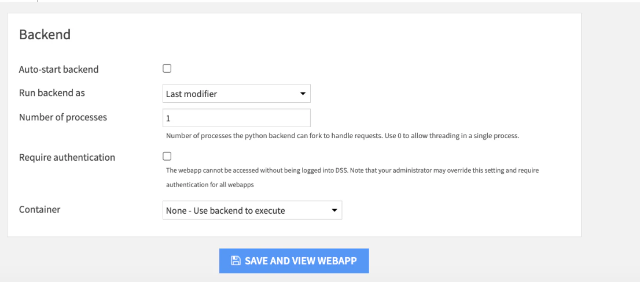Click caret beside None - Use backend to execute

pos(334,210)
